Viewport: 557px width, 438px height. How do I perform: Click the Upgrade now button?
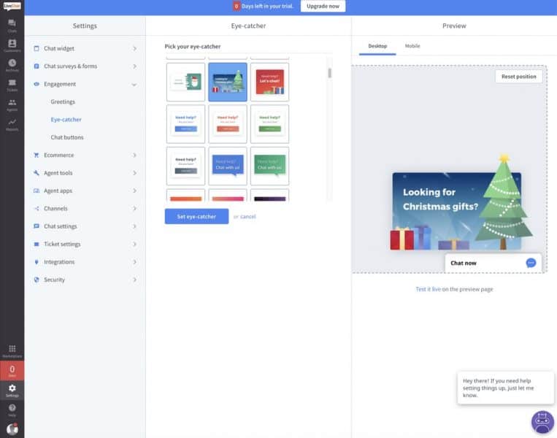pos(323,6)
